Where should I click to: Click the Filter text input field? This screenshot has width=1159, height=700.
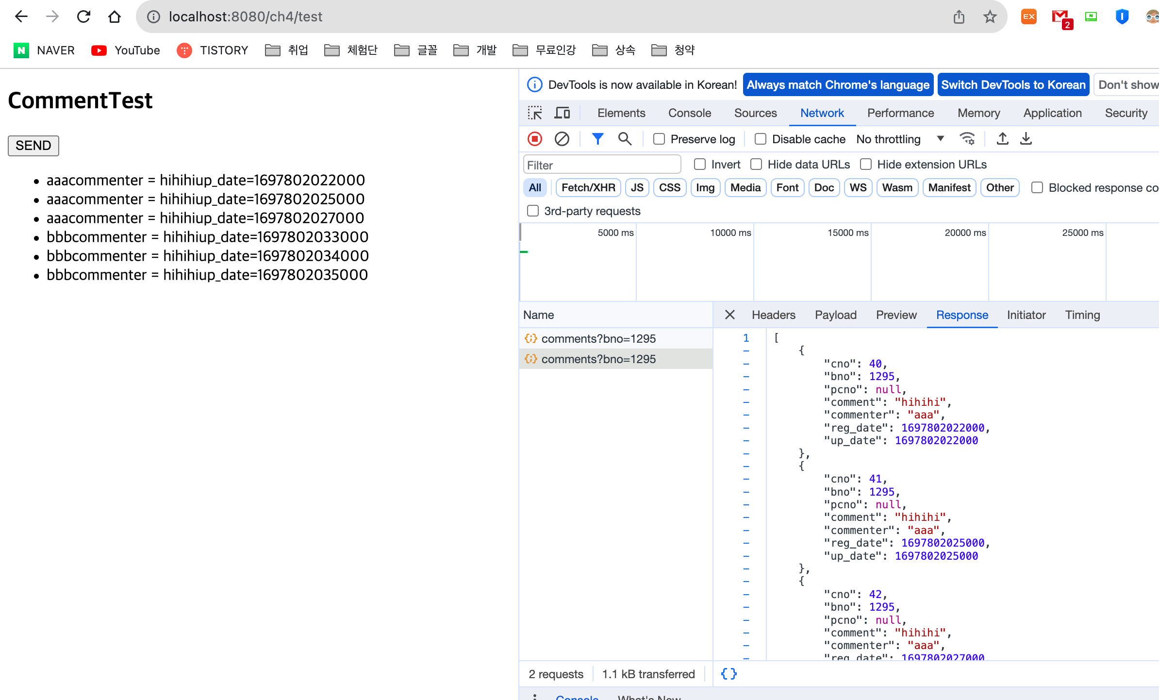point(602,165)
